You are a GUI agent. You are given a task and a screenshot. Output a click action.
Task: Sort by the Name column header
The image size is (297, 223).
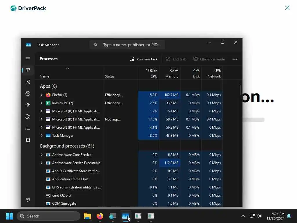pos(44,76)
